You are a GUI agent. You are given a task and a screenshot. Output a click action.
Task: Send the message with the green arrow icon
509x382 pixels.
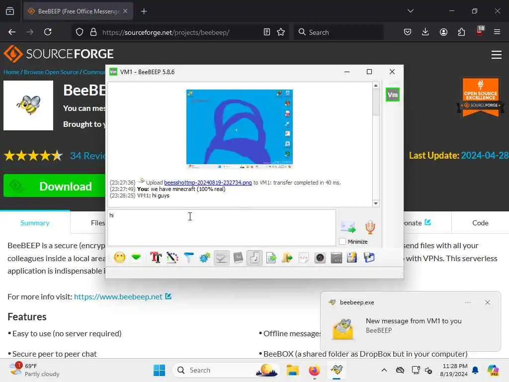[x=348, y=227]
